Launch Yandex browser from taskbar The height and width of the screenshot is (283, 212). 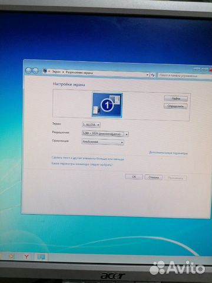click(26, 256)
